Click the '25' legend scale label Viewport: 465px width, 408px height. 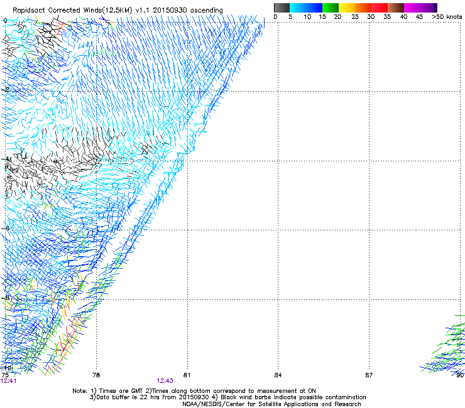coord(355,17)
